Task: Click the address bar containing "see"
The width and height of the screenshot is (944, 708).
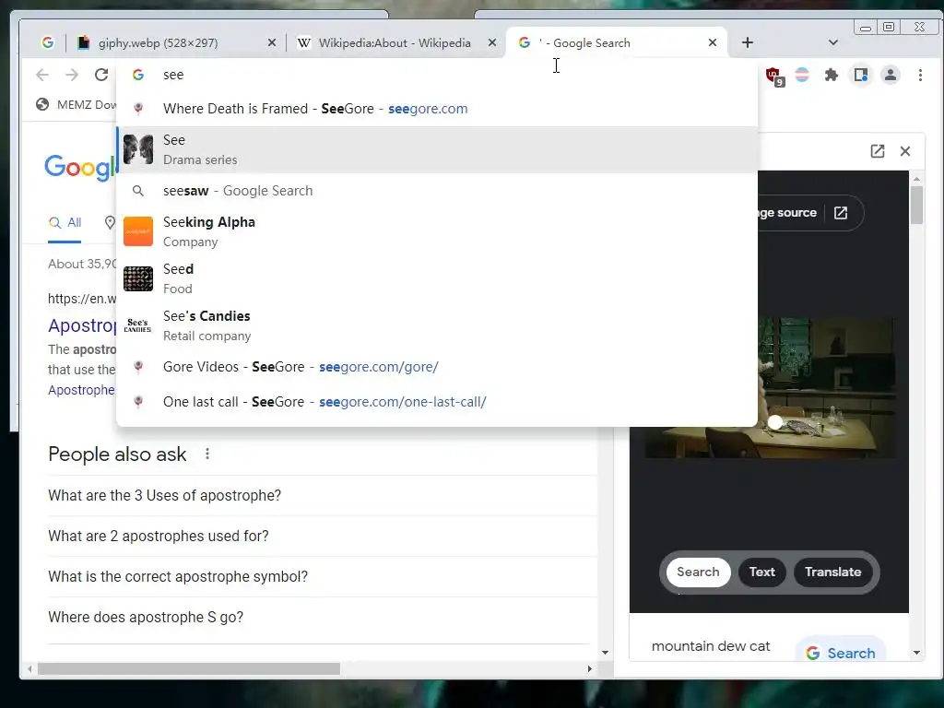Action: (x=436, y=75)
